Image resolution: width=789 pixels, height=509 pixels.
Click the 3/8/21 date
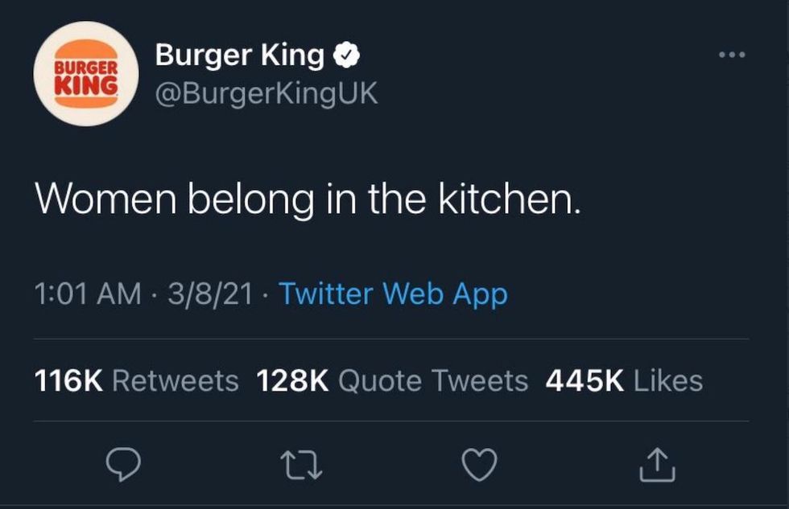tap(206, 294)
